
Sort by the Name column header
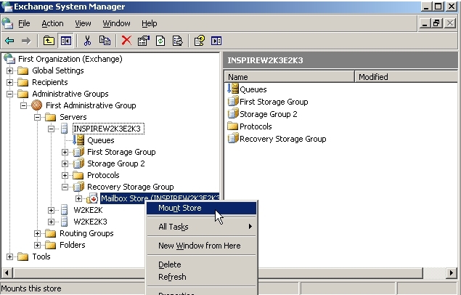(289, 77)
